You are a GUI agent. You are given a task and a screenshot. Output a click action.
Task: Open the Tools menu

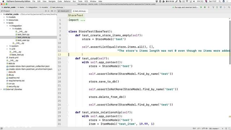[x=80, y=1]
